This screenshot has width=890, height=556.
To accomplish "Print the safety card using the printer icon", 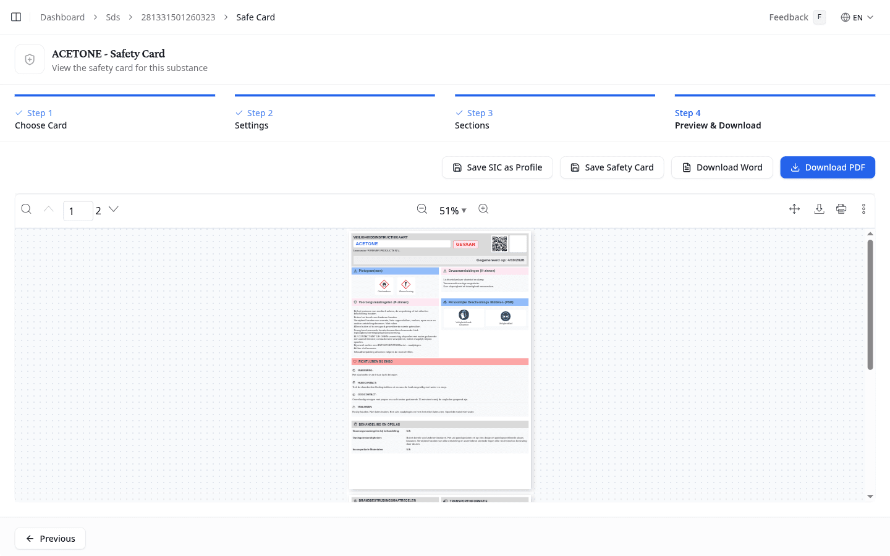I will coord(841,209).
